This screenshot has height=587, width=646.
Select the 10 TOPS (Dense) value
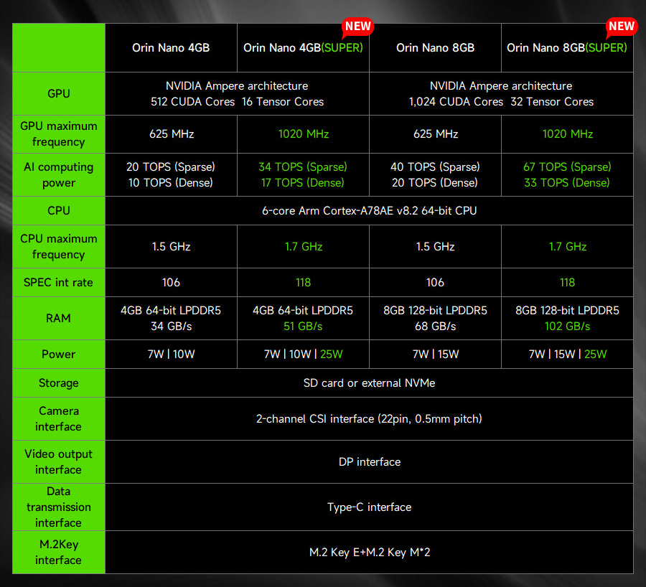pos(171,182)
